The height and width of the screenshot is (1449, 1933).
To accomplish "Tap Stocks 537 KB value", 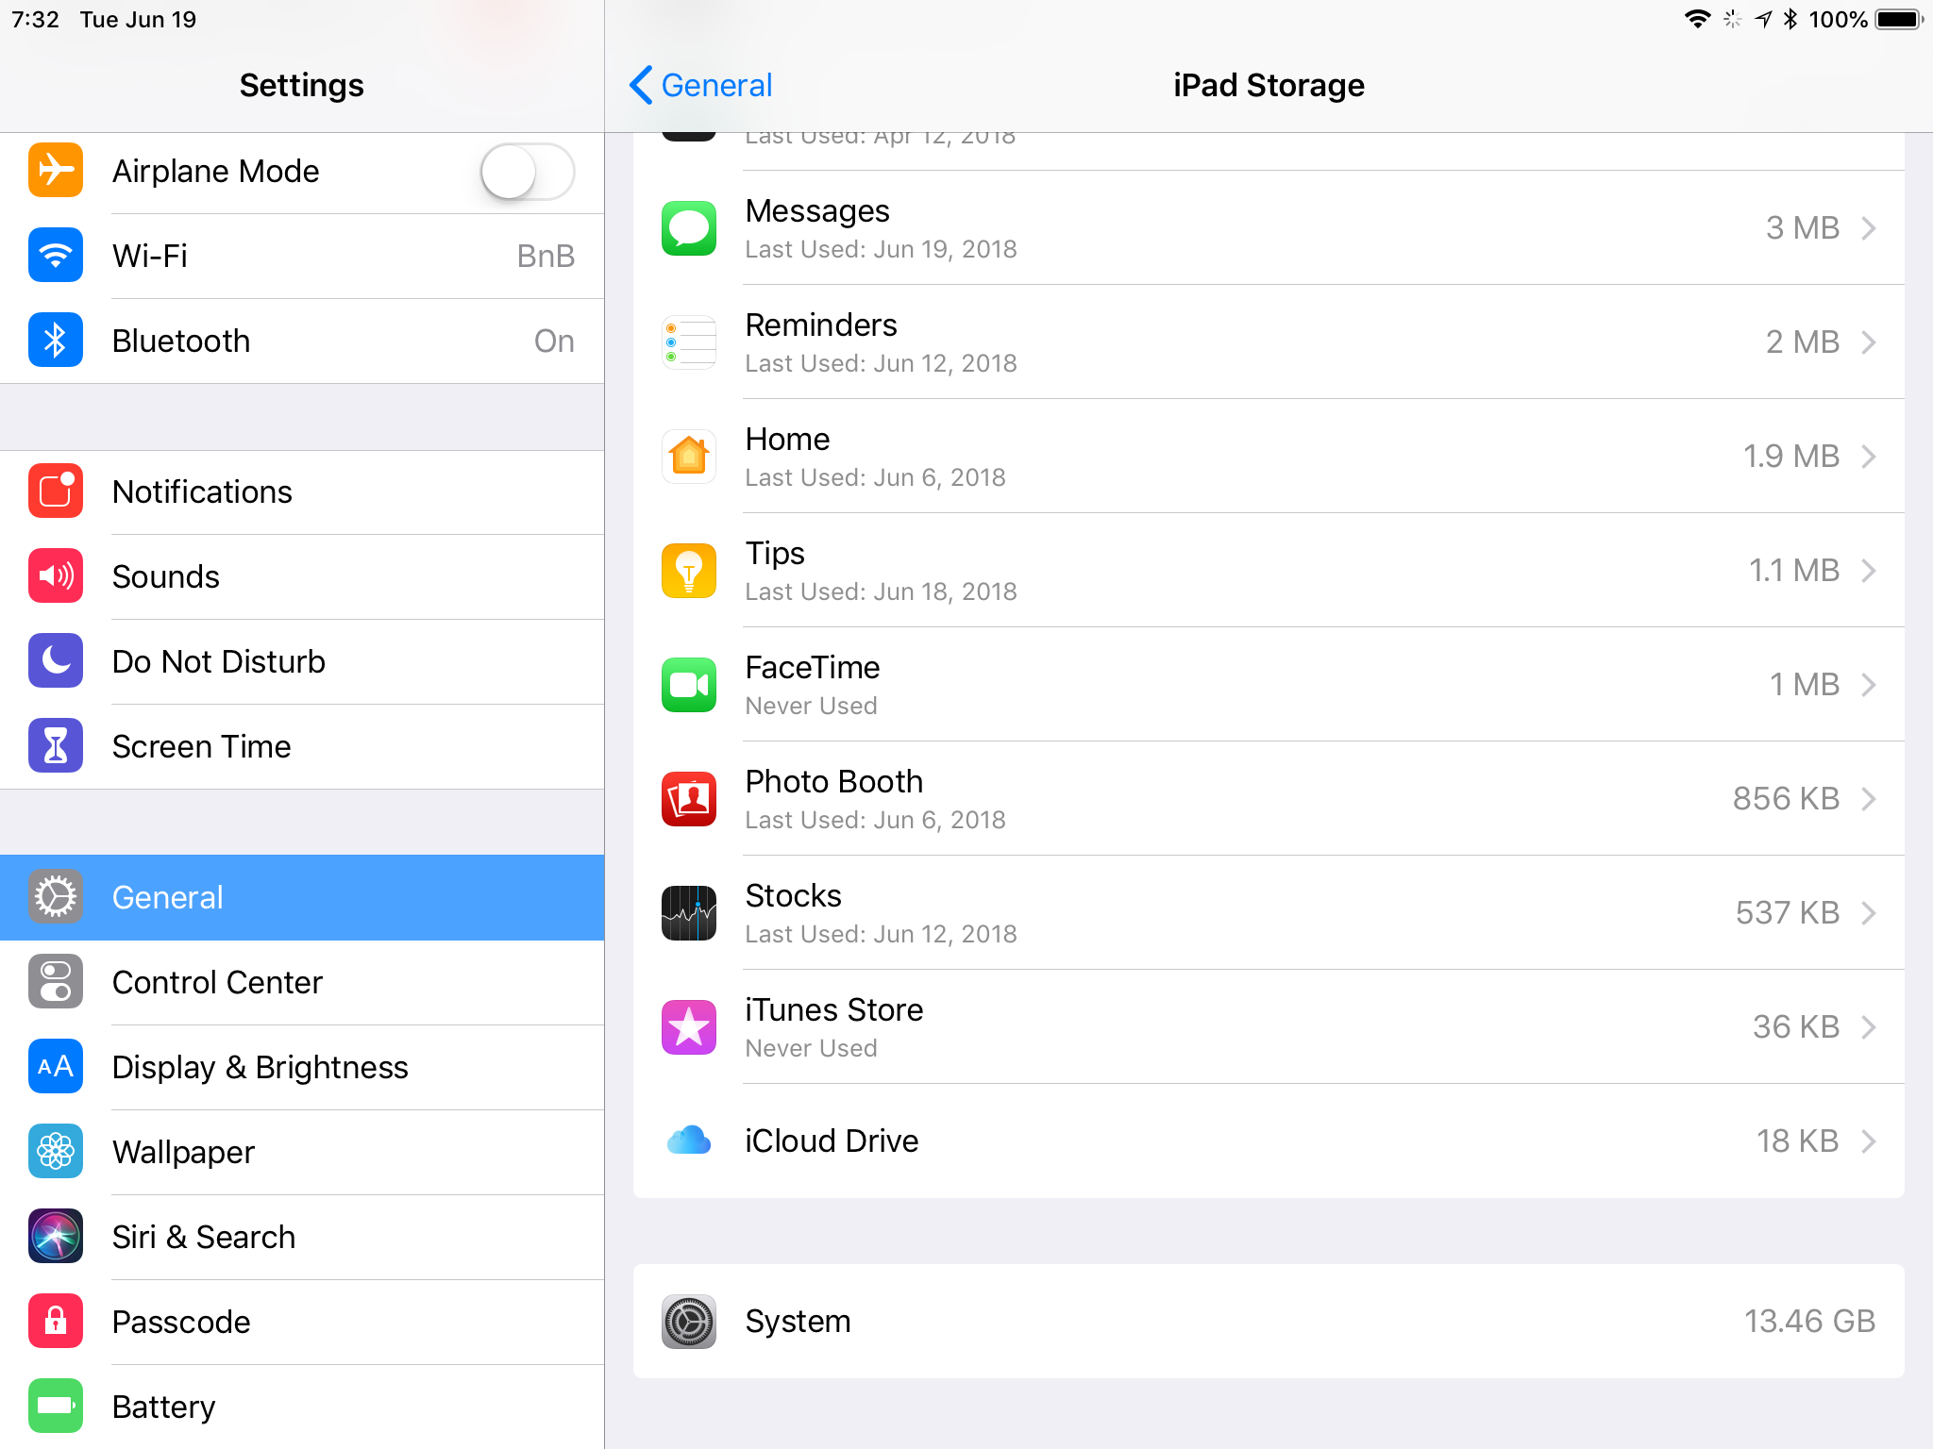I will click(1788, 913).
